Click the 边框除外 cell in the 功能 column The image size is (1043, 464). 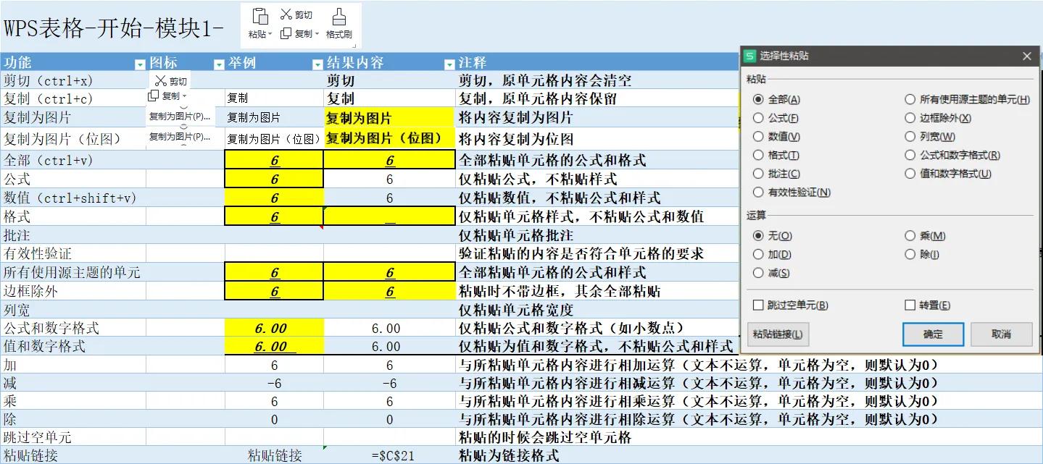click(x=73, y=291)
